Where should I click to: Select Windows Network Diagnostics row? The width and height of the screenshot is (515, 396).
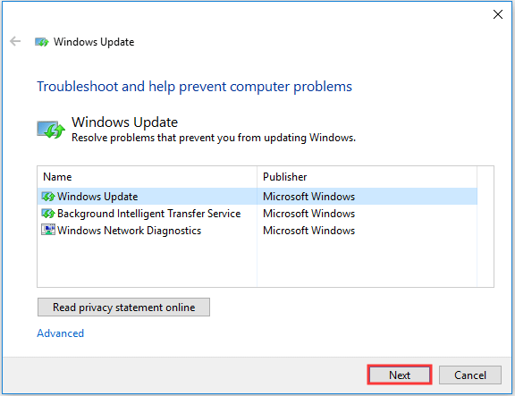(x=257, y=230)
